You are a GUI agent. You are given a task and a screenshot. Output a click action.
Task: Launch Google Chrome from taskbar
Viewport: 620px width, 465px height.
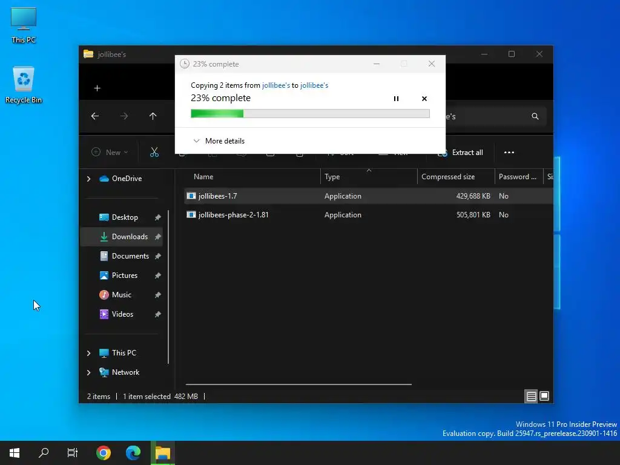(103, 453)
